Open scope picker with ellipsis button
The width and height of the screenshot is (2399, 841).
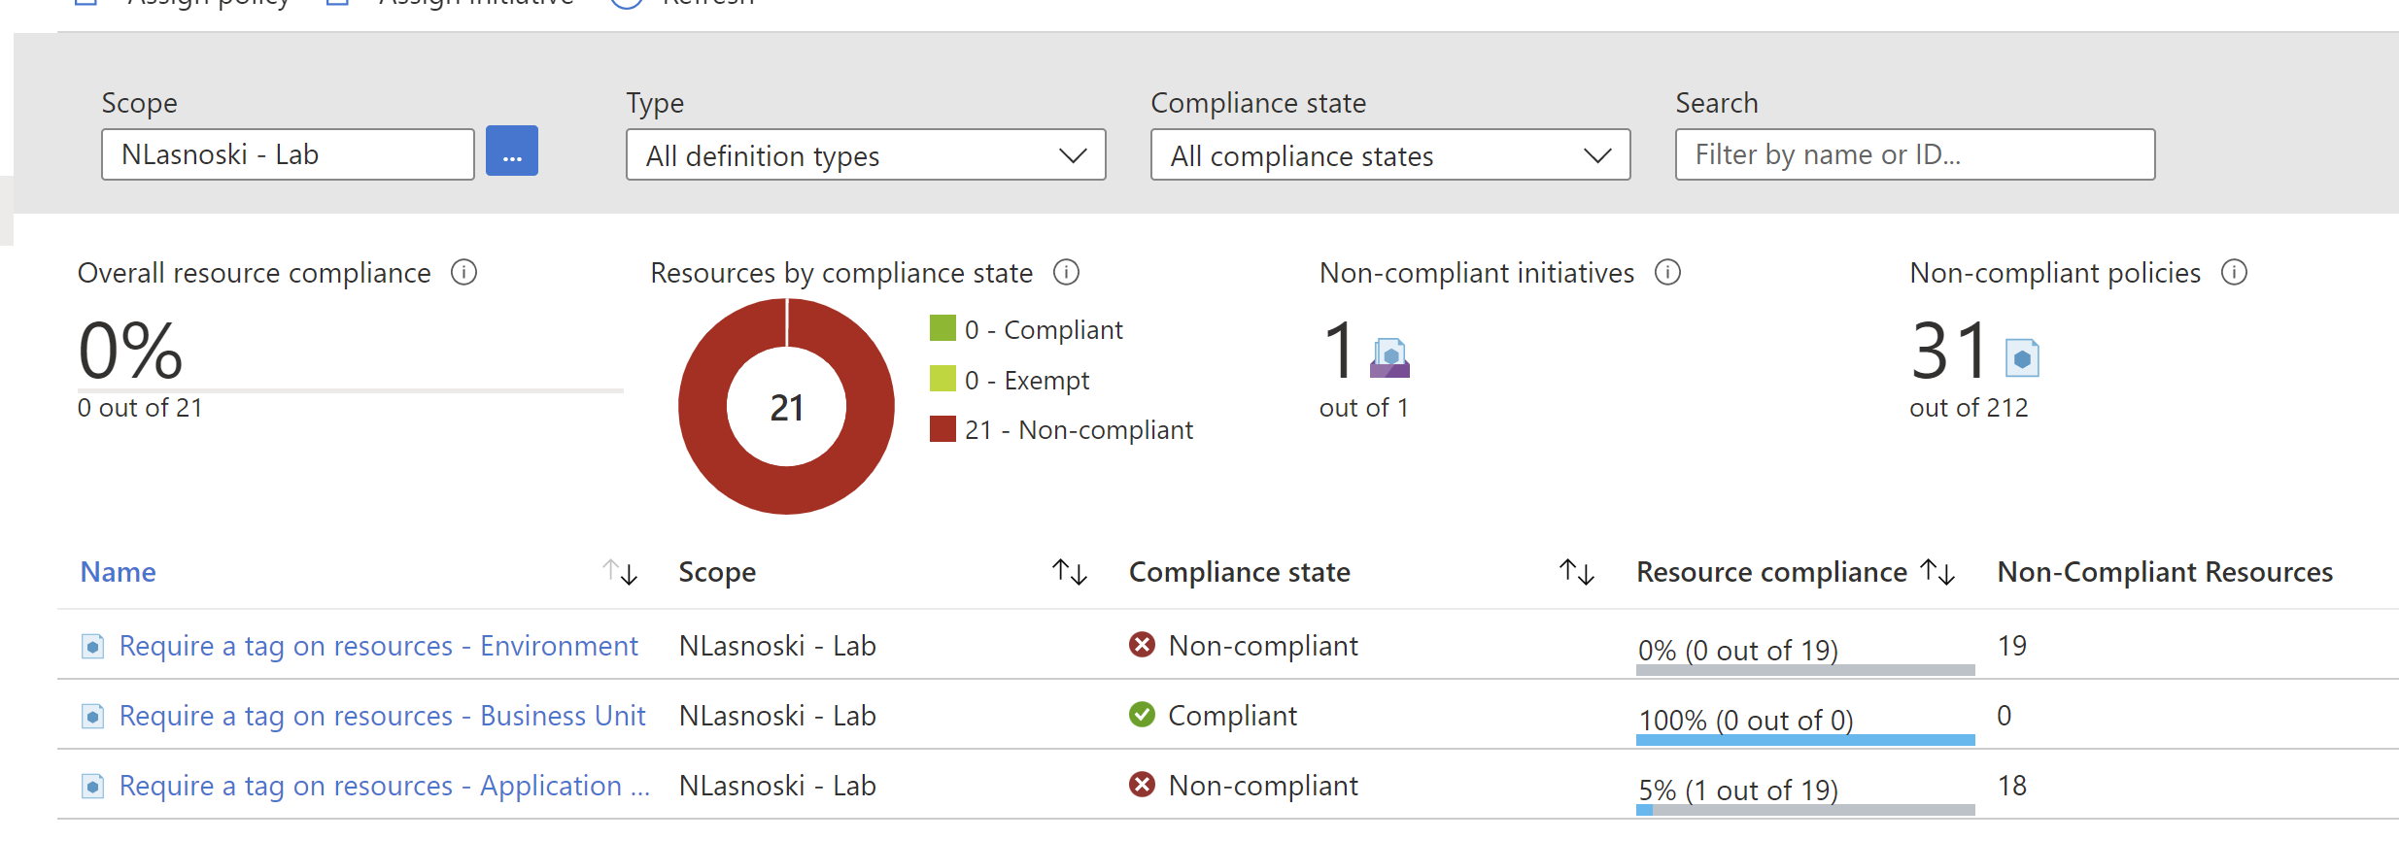coord(511,152)
